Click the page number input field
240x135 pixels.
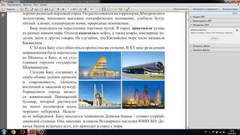[68, 9]
